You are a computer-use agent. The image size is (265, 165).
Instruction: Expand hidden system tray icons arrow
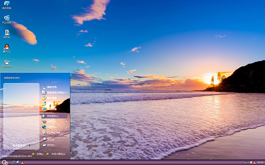[251, 162]
